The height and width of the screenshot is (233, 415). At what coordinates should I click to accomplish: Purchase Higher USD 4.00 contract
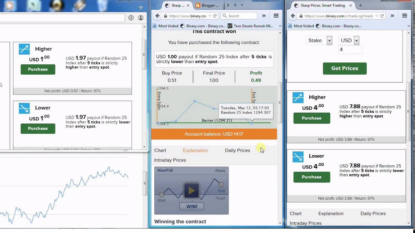[x=312, y=118]
